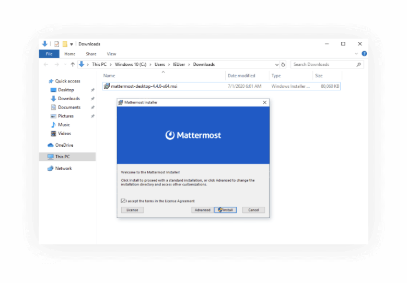
Task: Click the search magnifier icon
Action: (358, 64)
